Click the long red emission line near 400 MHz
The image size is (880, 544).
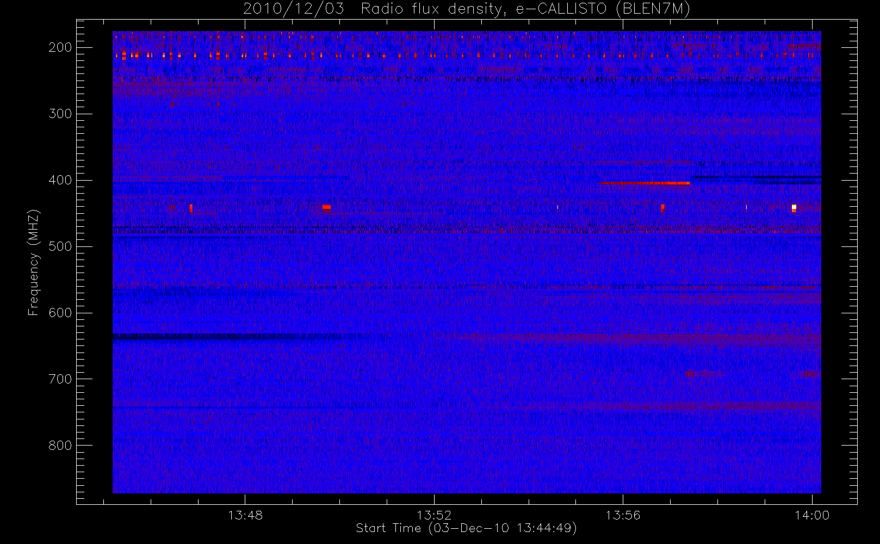pyautogui.click(x=644, y=183)
